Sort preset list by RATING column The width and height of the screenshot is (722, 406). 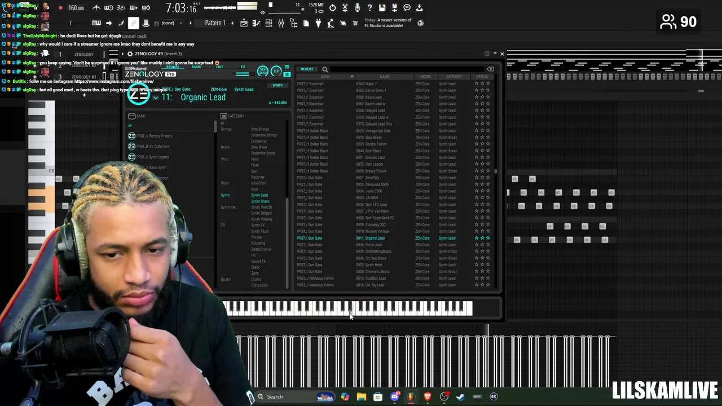click(x=482, y=77)
